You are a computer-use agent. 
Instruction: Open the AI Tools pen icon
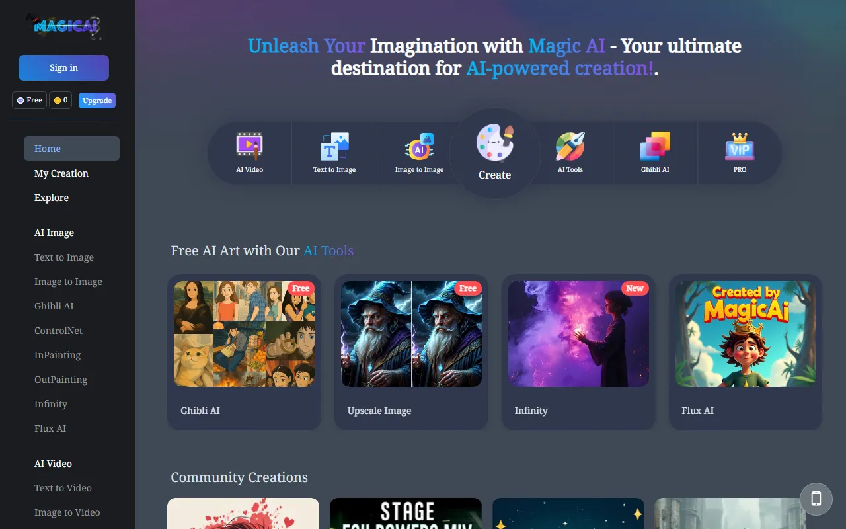coord(570,146)
